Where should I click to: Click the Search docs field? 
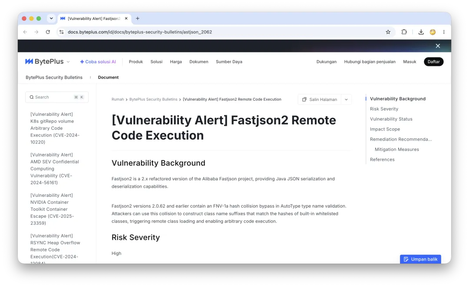click(57, 97)
